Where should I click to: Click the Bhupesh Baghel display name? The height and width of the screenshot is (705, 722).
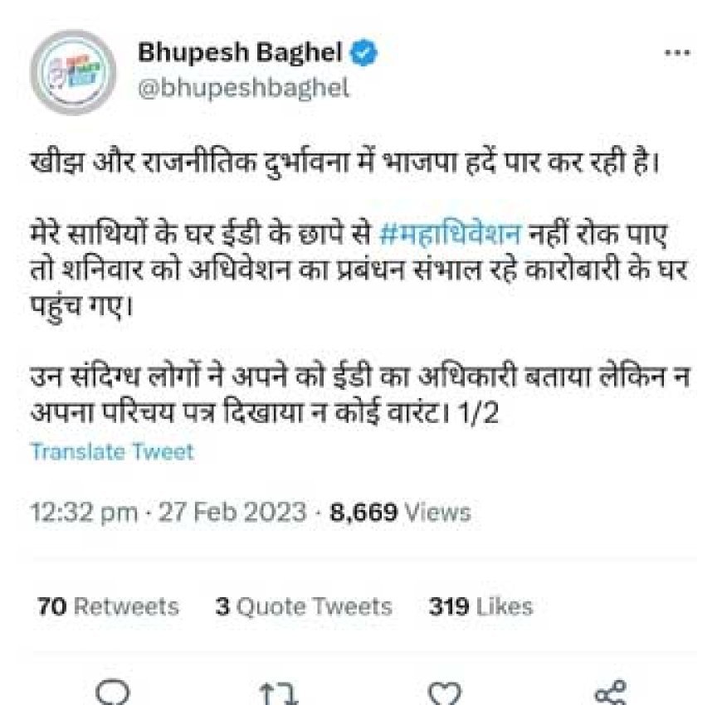point(240,52)
